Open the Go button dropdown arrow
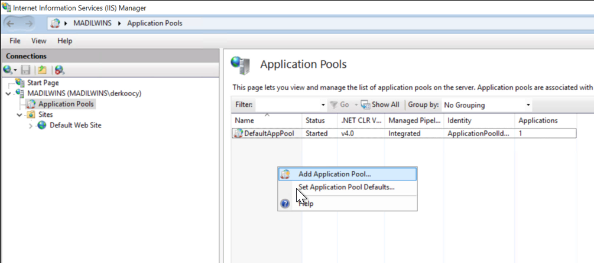 pyautogui.click(x=356, y=105)
